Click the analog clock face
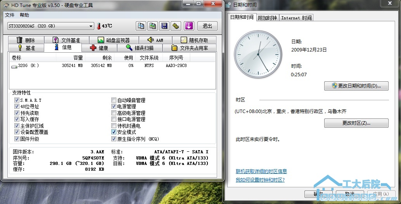This screenshot has width=401, height=204. click(x=258, y=54)
